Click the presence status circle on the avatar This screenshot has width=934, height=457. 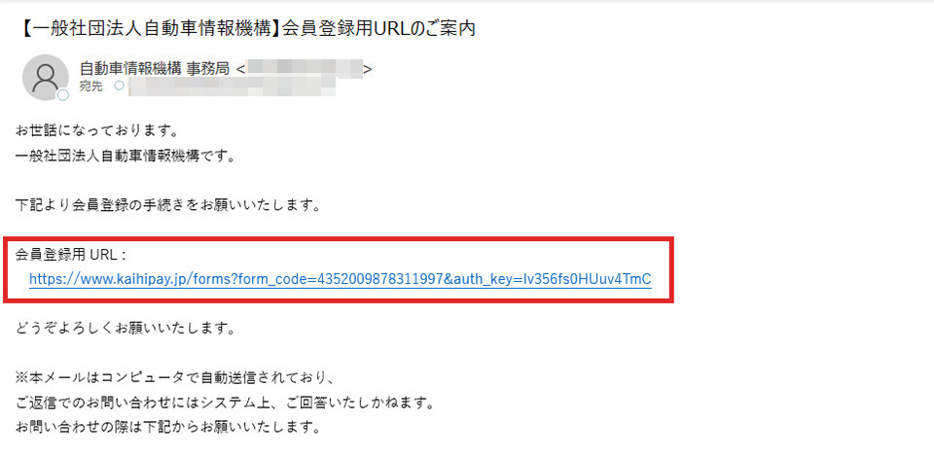tap(62, 94)
